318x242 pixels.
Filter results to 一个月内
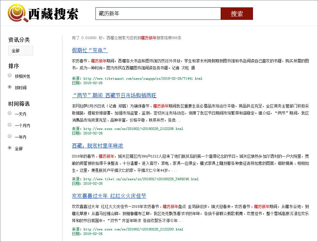click(x=10, y=125)
